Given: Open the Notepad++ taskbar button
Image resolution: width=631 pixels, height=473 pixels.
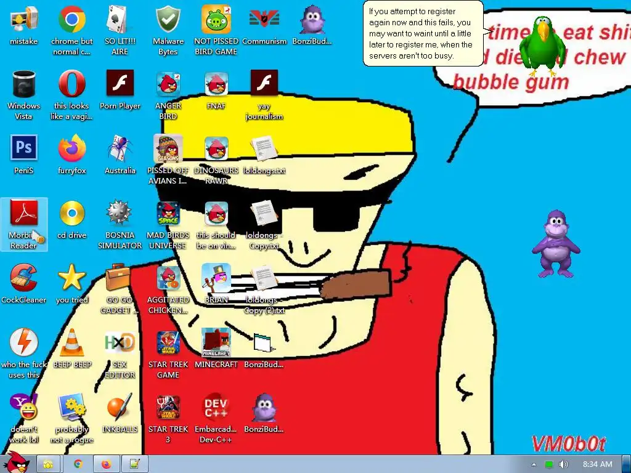Looking at the screenshot, I should [x=134, y=464].
